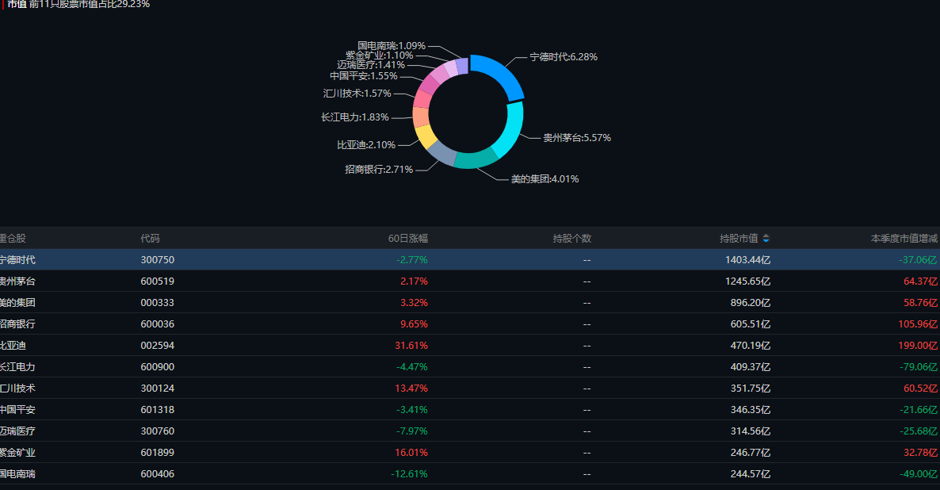Image resolution: width=940 pixels, height=490 pixels.
Task: Click the chart label 长江电力:1.83%
Action: click(355, 117)
